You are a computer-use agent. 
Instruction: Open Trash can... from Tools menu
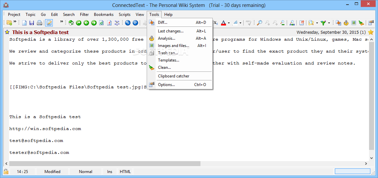[x=180, y=53]
